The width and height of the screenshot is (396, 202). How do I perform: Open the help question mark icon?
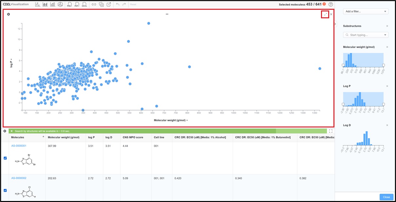click(x=330, y=5)
